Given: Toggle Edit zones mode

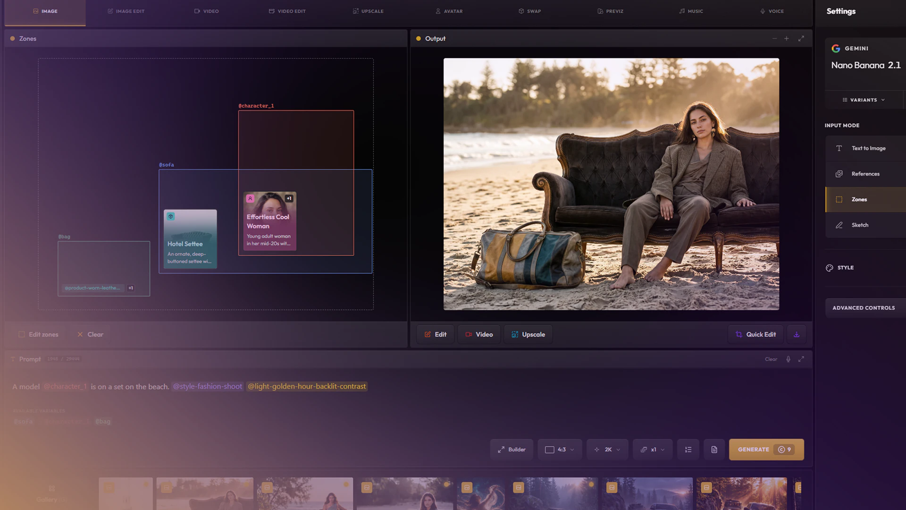Looking at the screenshot, I should (x=38, y=334).
